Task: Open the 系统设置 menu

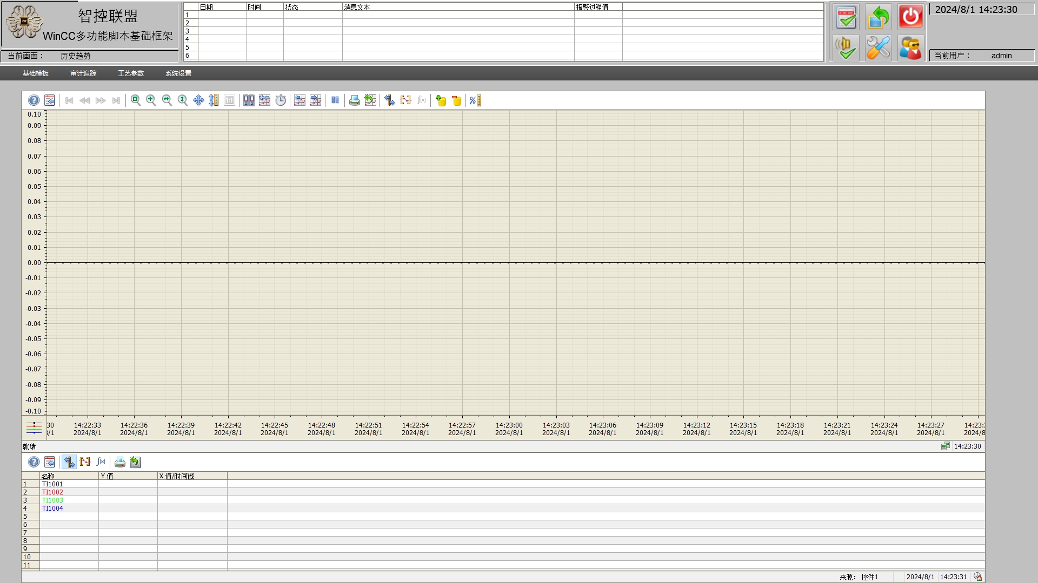Action: pyautogui.click(x=178, y=73)
